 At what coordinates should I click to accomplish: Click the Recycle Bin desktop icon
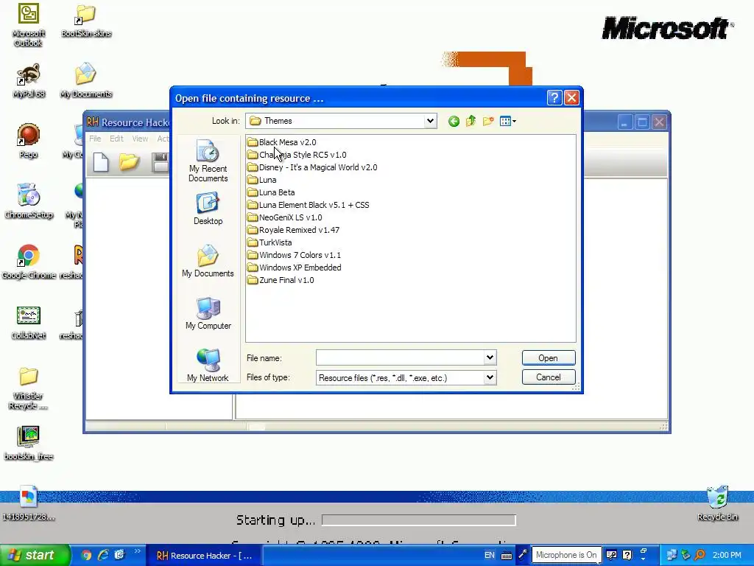(717, 503)
